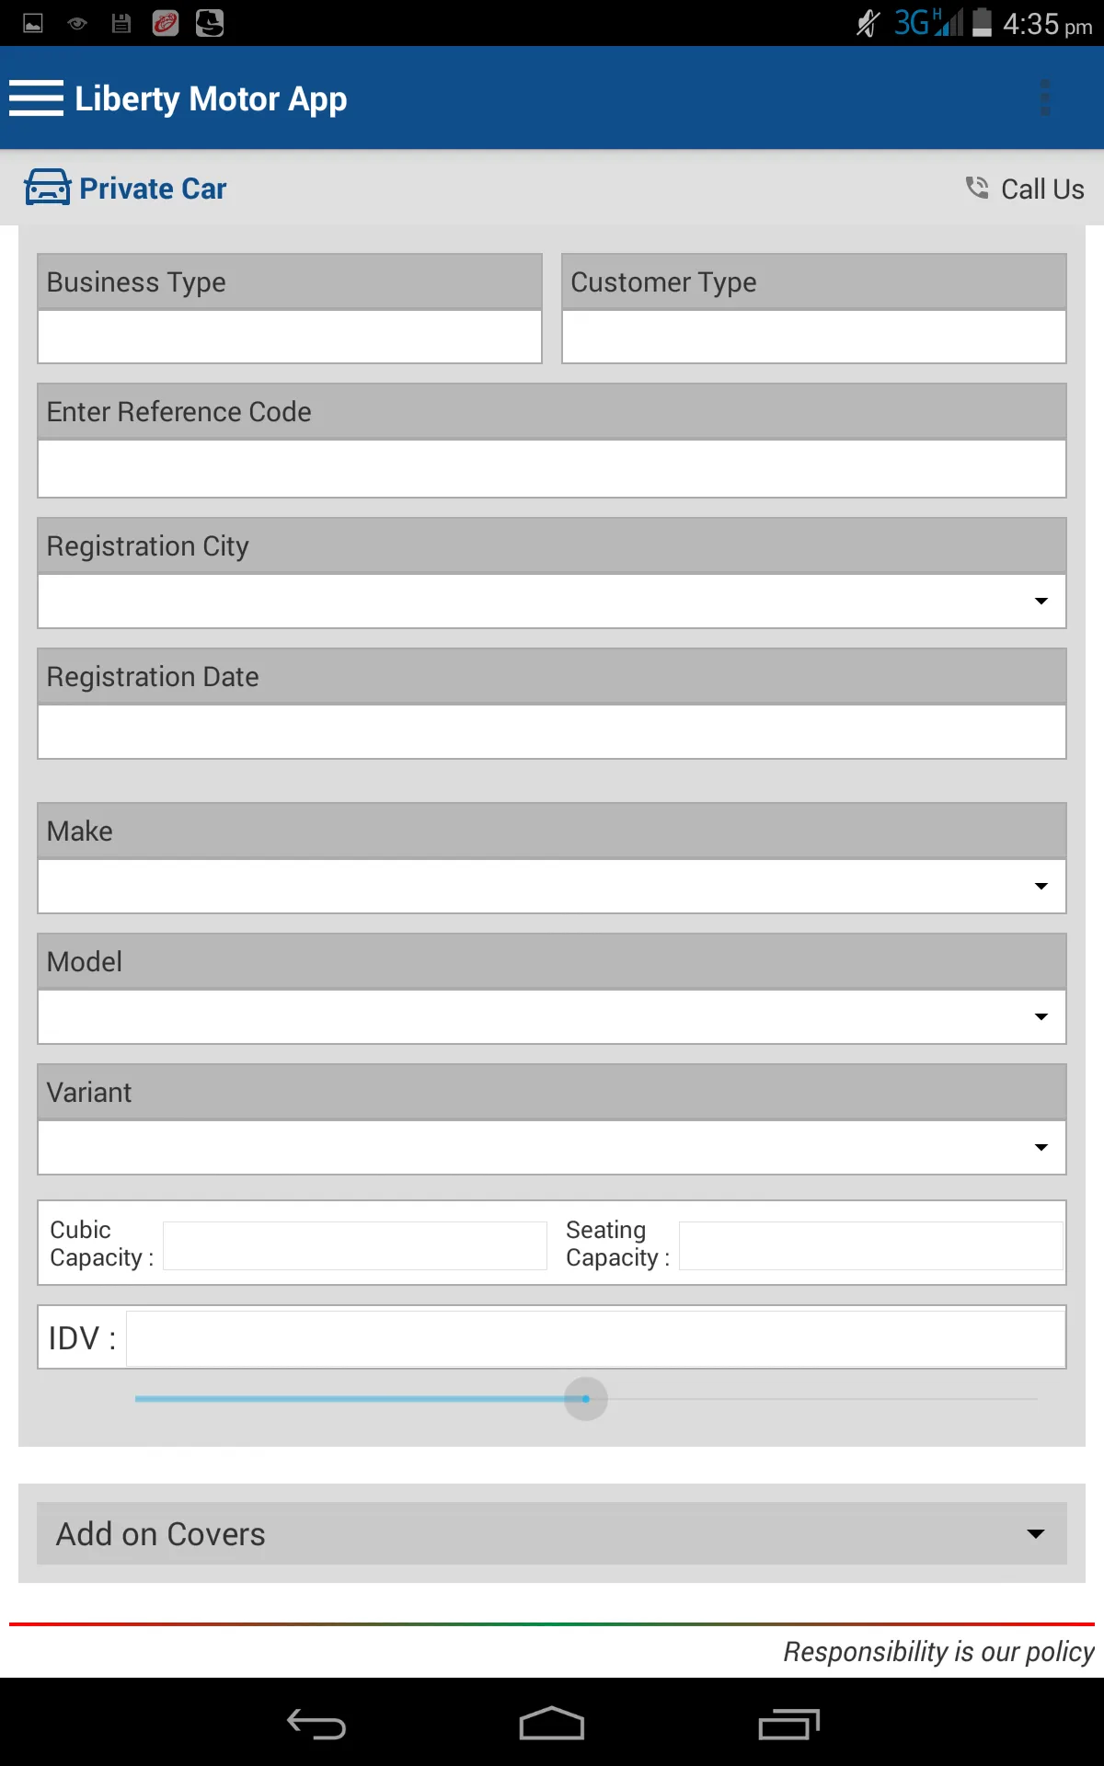Screen dimensions: 1104x1766
Task: Tap the Liberty Motor App title
Action: [211, 98]
